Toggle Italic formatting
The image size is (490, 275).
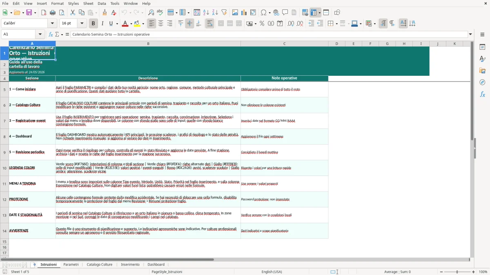coord(102,24)
